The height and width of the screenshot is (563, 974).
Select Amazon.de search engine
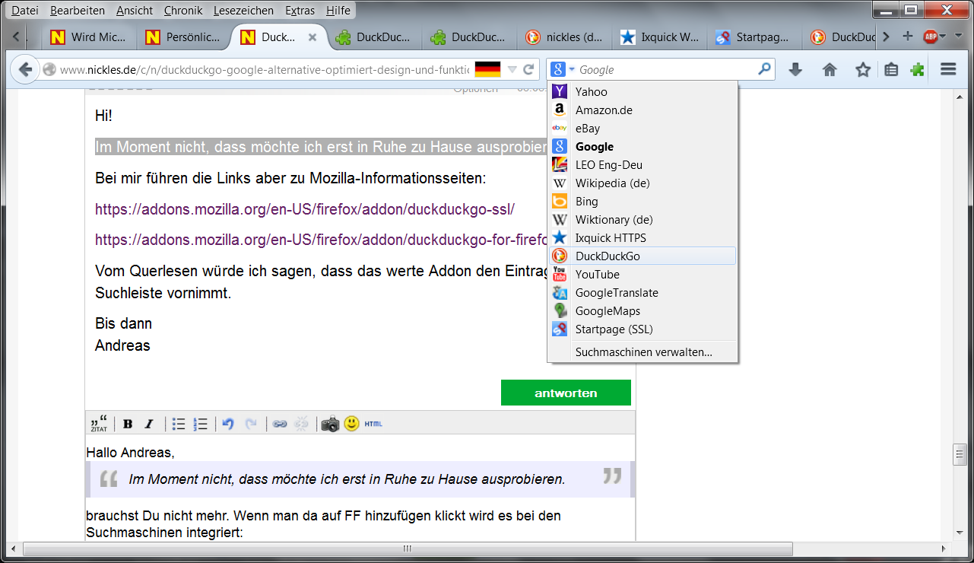(642, 110)
